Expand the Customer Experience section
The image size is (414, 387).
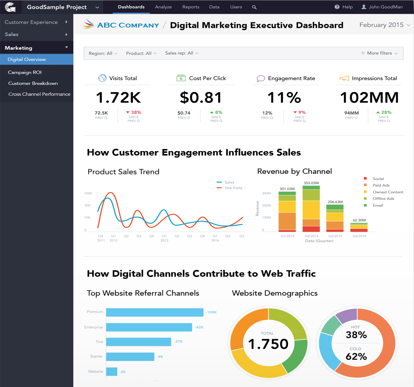point(37,22)
